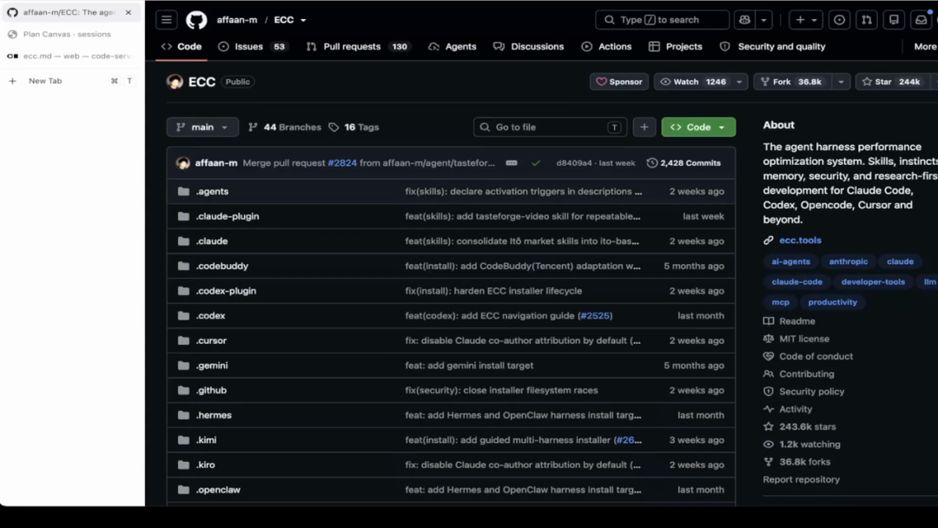View the 2,428 Commits history
Image resolution: width=938 pixels, height=528 pixels.
684,162
